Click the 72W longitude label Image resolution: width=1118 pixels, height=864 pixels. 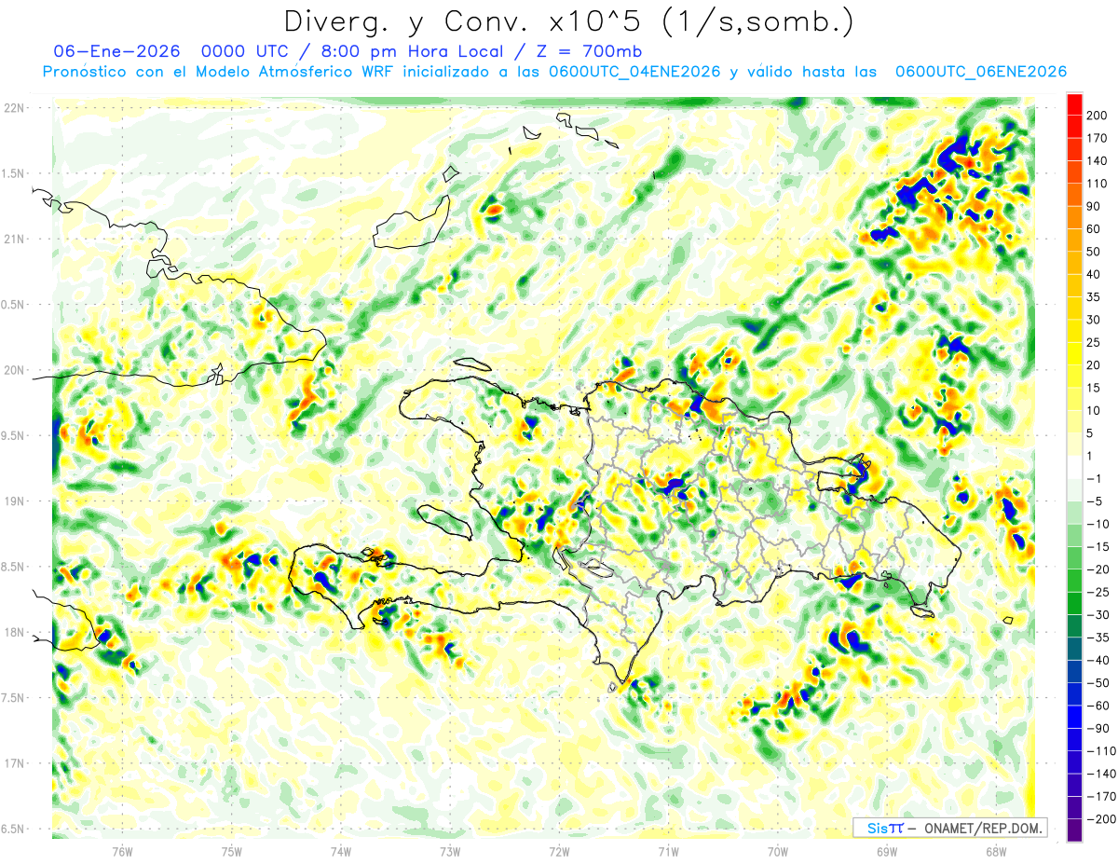559,851
